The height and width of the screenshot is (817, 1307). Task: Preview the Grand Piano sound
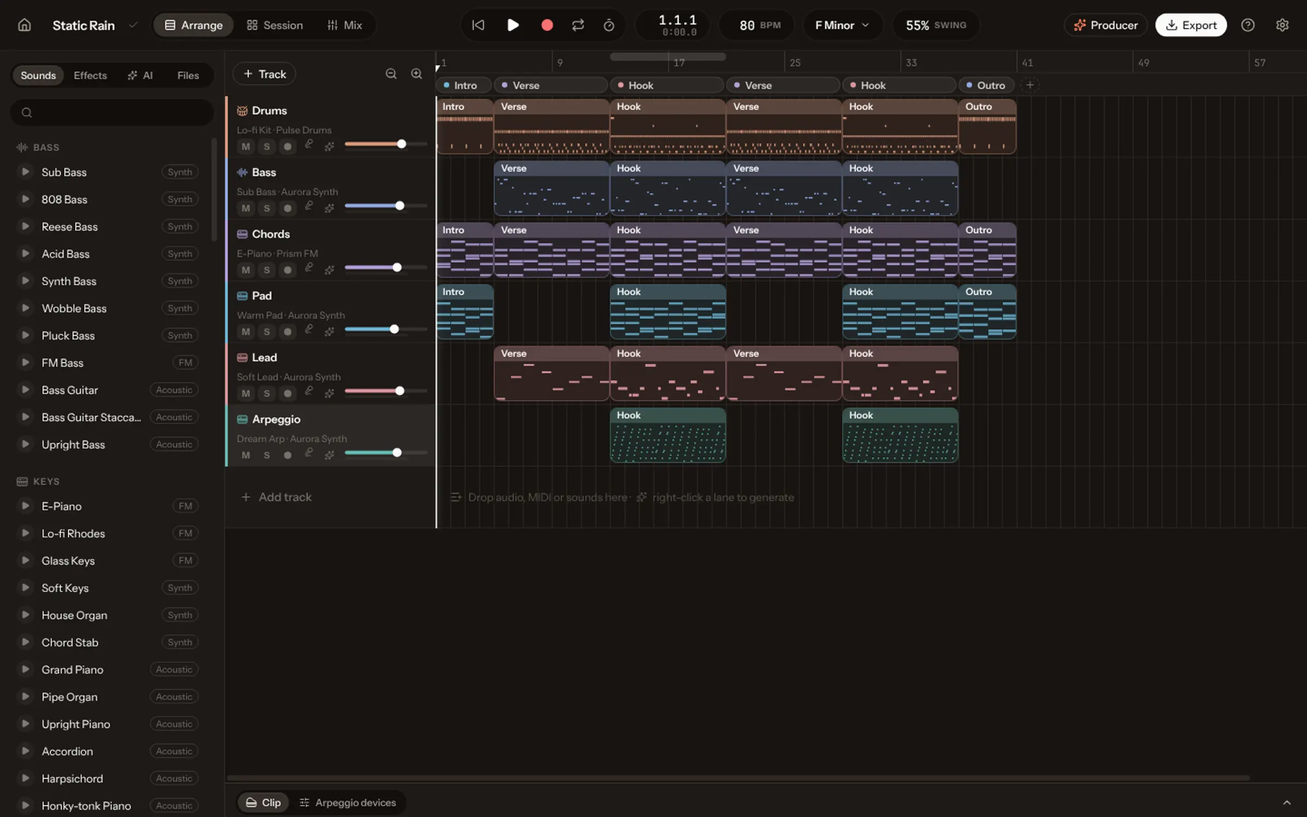point(25,669)
